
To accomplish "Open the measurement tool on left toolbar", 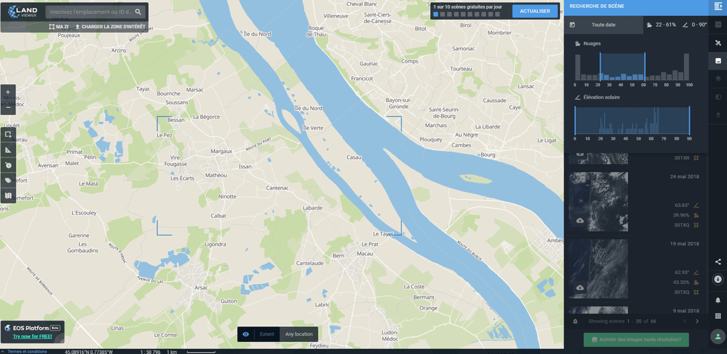I will point(8,149).
